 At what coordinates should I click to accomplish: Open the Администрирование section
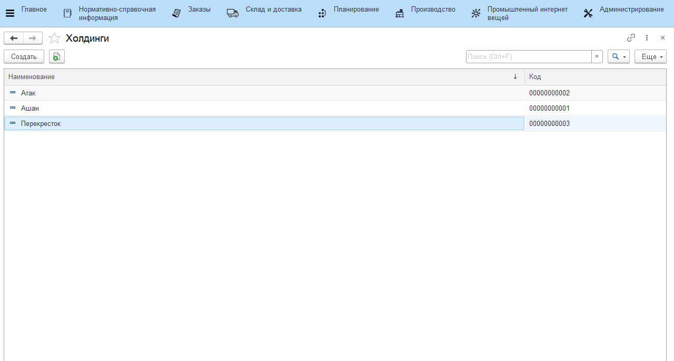[x=624, y=13]
